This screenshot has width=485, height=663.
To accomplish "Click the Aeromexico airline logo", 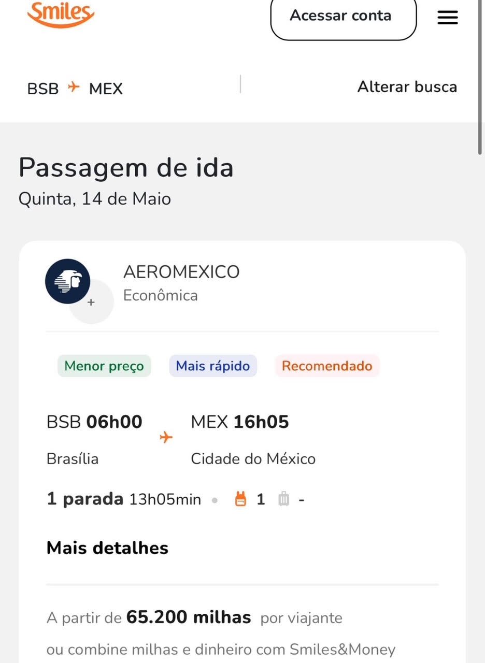I will [x=67, y=281].
